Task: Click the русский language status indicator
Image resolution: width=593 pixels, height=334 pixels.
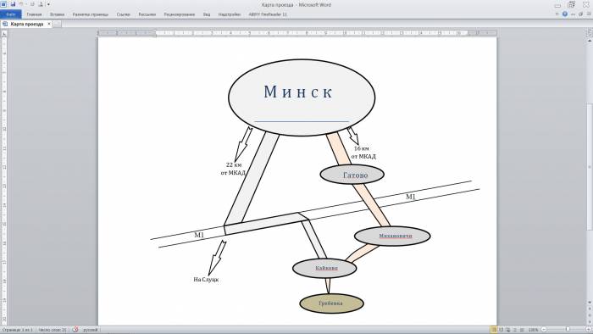Action: [x=91, y=330]
